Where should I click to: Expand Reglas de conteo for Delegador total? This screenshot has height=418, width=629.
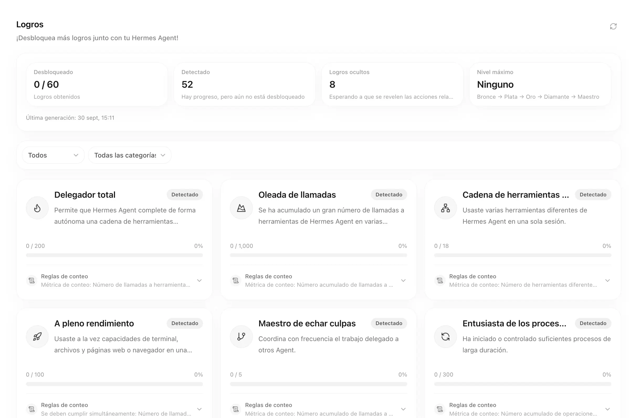[x=199, y=280]
